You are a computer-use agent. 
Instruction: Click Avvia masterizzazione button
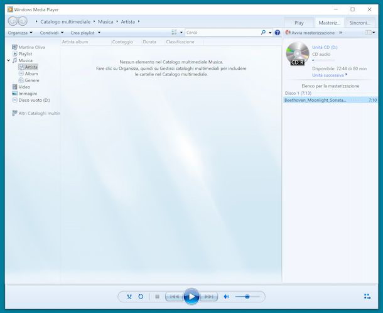pos(310,33)
